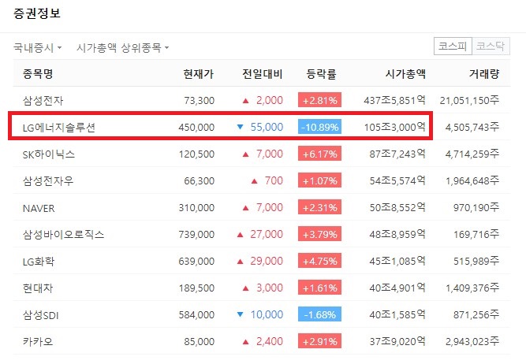The image size is (526, 364).
Task: Click the 1,409,376주 volume value
Action: point(472,288)
